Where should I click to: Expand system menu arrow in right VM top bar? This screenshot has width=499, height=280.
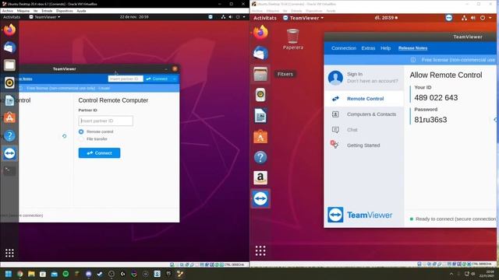coord(490,18)
